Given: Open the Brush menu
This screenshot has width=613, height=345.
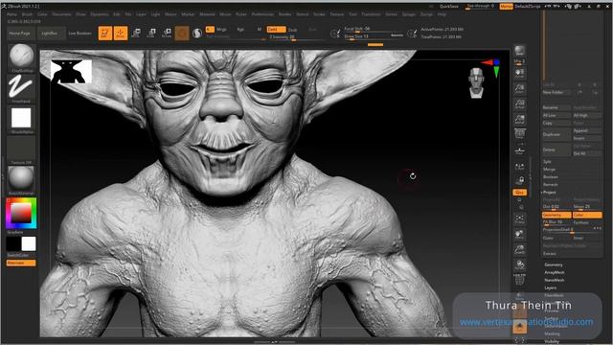Looking at the screenshot, I should [x=27, y=14].
